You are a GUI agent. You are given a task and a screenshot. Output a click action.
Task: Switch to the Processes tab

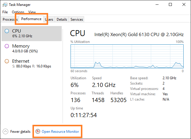point(8,19)
